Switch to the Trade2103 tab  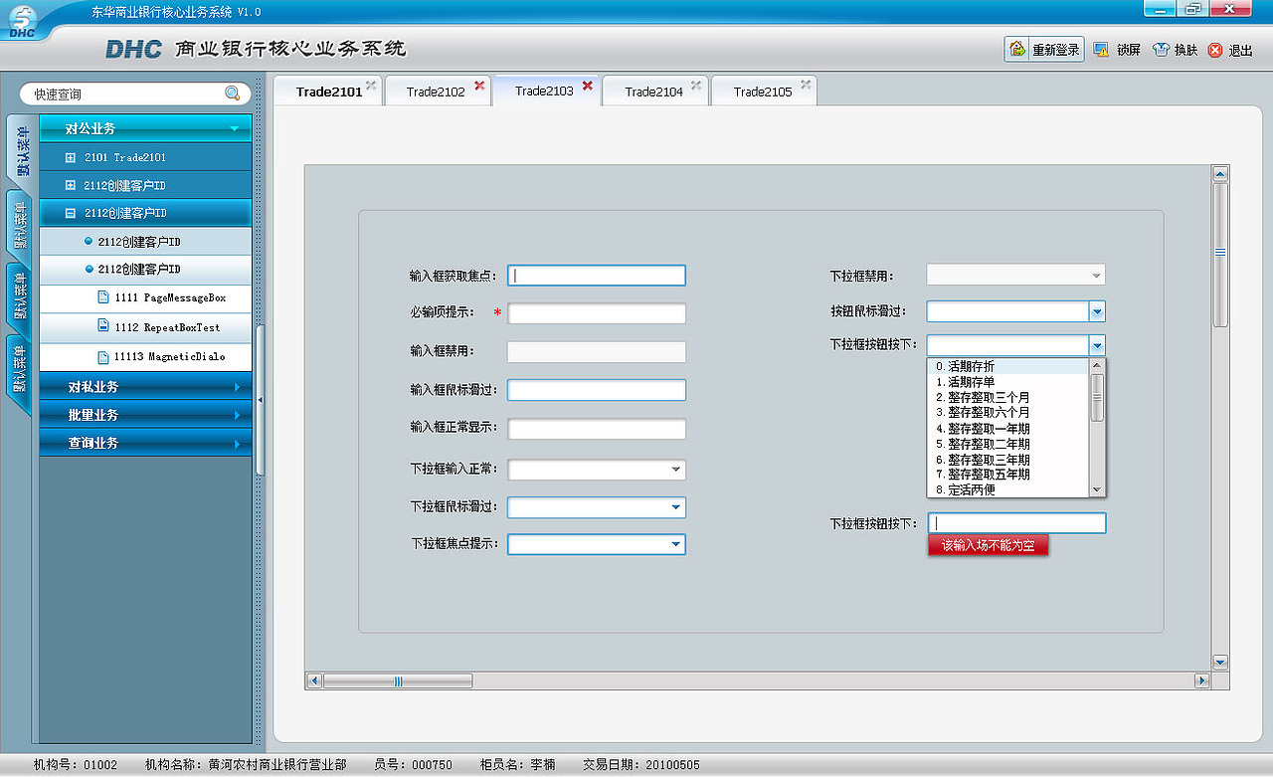544,91
